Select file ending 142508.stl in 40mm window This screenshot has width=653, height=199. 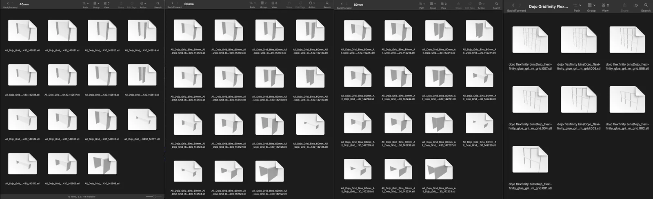(102, 164)
